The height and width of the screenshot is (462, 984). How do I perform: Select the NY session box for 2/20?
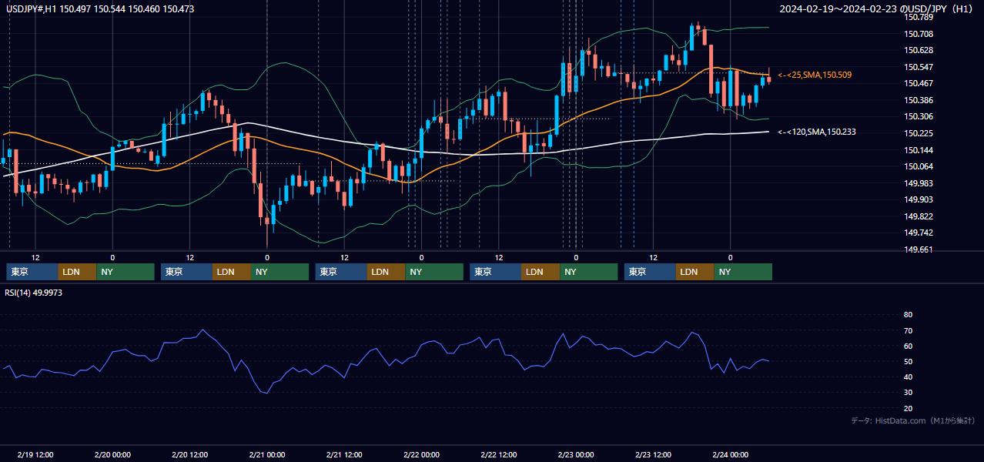coord(279,272)
